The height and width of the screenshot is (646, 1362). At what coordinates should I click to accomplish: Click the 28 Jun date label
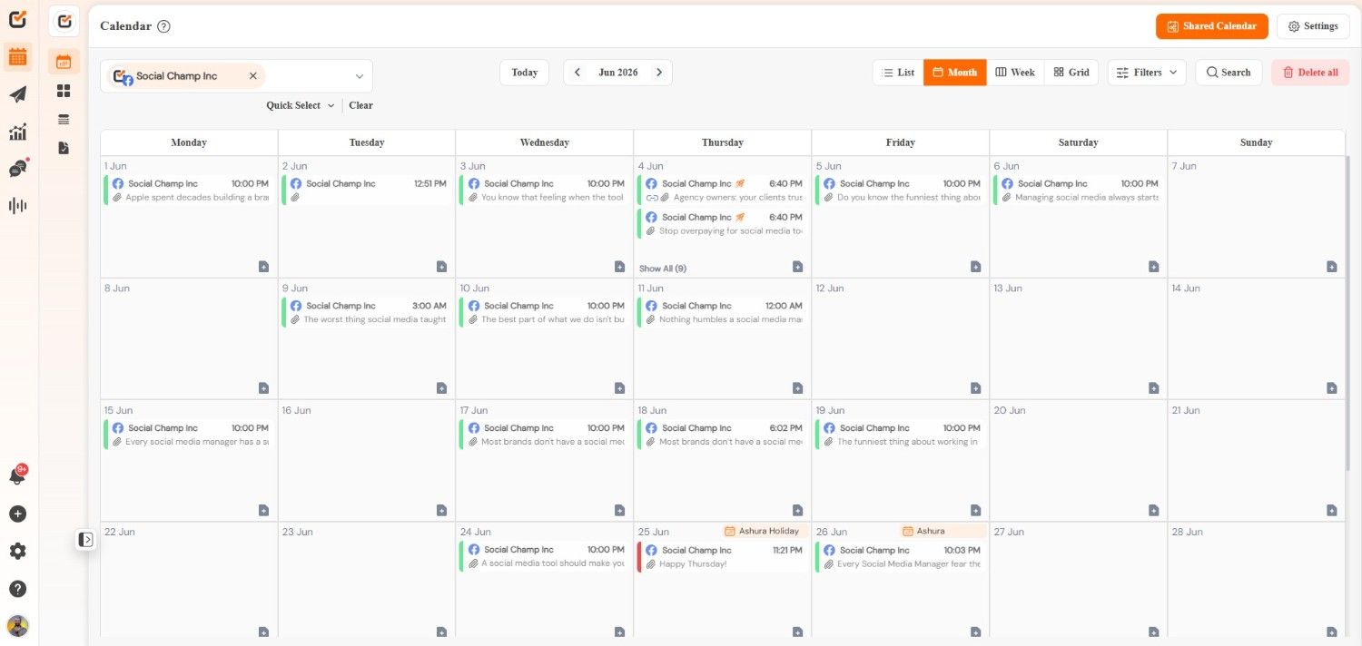click(1187, 532)
